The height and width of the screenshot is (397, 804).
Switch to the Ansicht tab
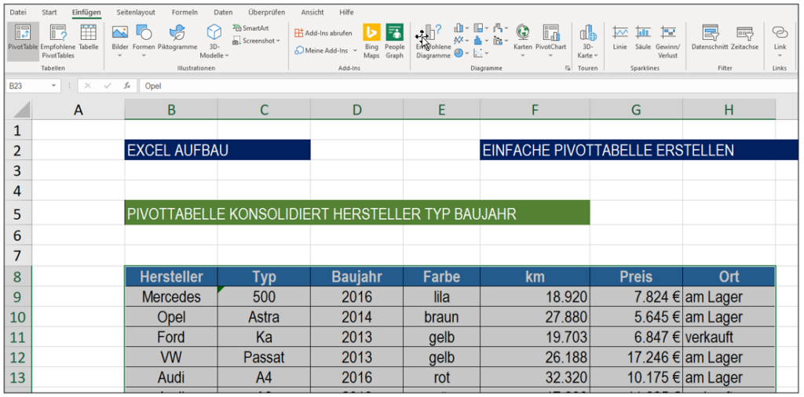click(312, 12)
